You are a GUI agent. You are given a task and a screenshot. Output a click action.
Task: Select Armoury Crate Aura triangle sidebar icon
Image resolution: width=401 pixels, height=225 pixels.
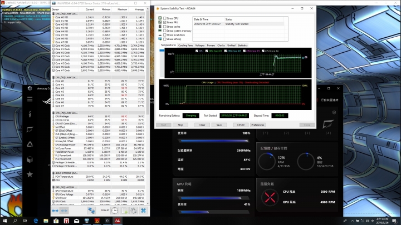pyautogui.click(x=30, y=144)
